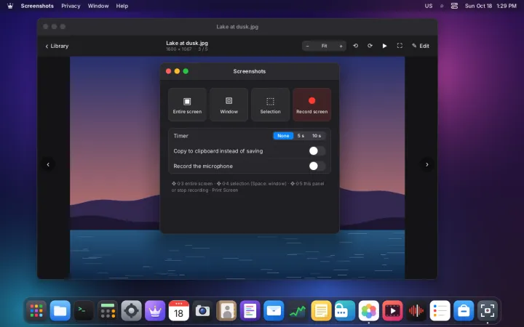Screen dimensions: 524x327
Task: Open the blue store bag app
Action: 464,311
